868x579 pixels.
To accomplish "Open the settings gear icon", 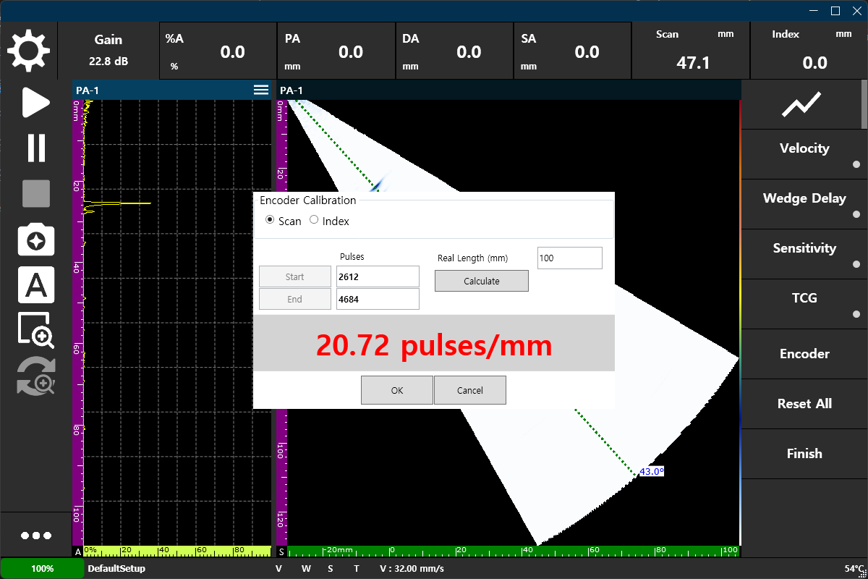I will pos(29,51).
